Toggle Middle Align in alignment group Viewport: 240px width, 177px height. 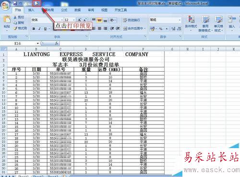pyautogui.click(x=99, y=20)
